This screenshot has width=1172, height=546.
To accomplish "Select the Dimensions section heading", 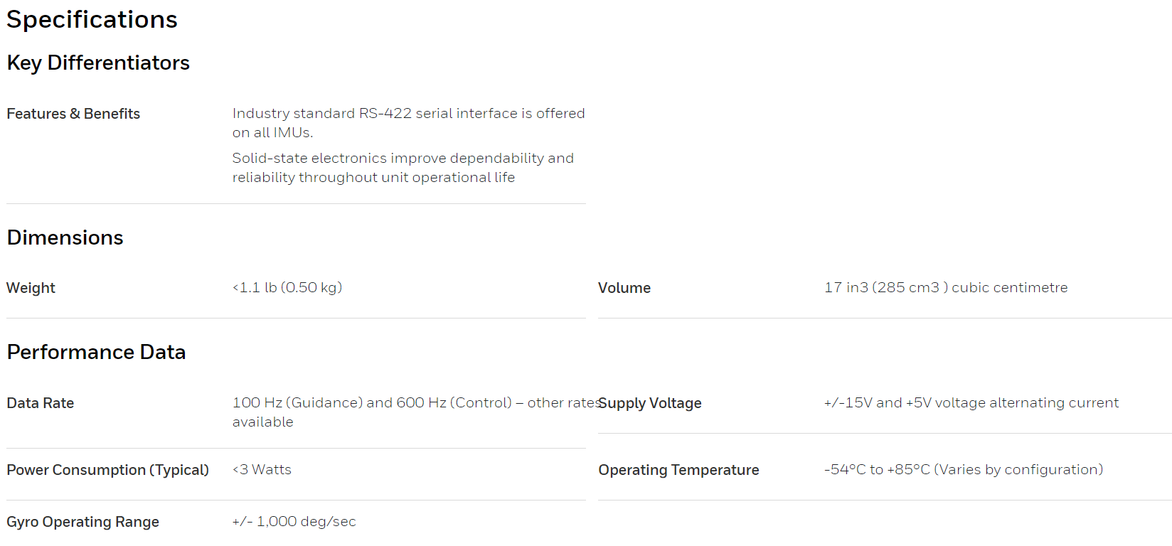I will click(65, 237).
